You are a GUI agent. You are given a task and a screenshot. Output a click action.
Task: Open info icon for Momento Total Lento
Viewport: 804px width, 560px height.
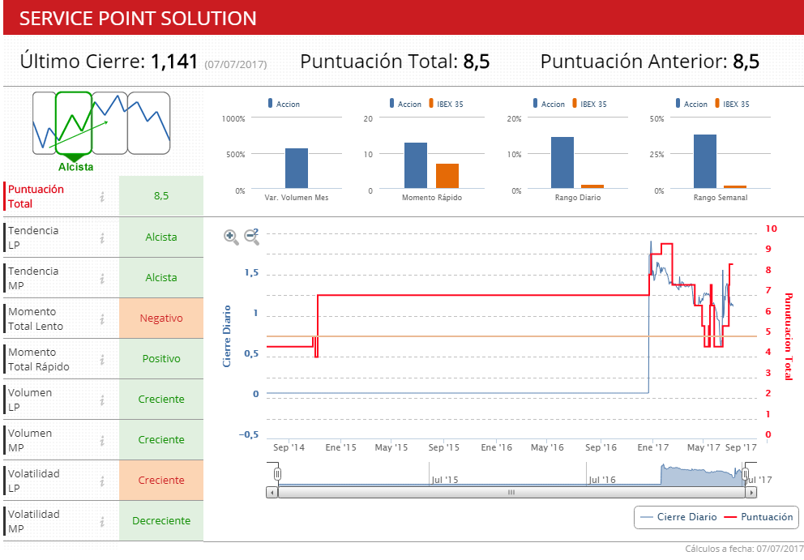pos(102,319)
